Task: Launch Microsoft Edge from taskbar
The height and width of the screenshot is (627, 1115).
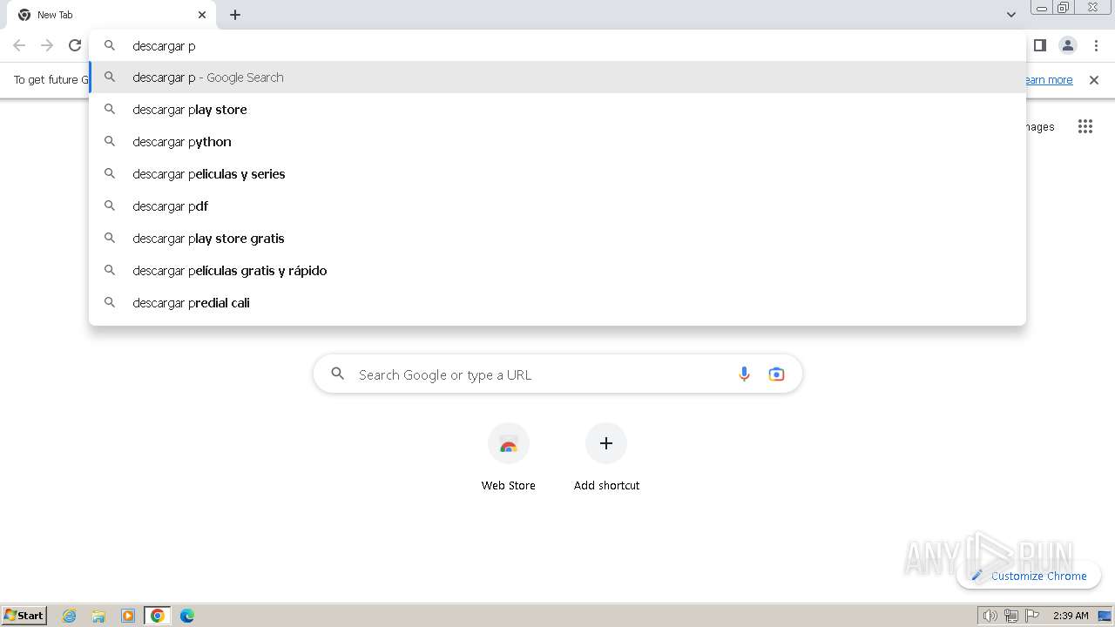Action: pos(187,616)
